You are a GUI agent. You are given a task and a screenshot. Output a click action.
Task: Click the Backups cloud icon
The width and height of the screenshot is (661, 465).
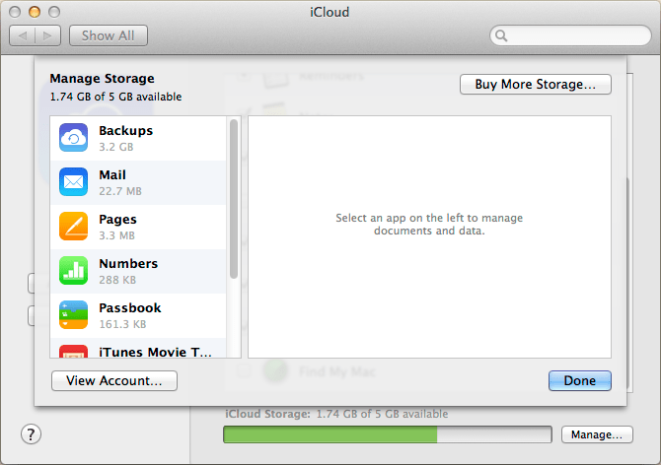pyautogui.click(x=73, y=138)
